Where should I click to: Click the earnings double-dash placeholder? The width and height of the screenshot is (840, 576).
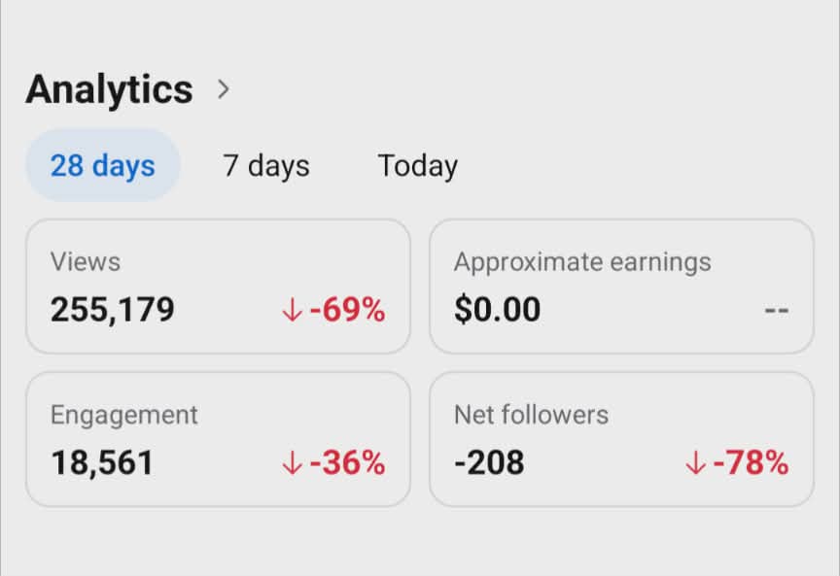pyautogui.click(x=776, y=310)
